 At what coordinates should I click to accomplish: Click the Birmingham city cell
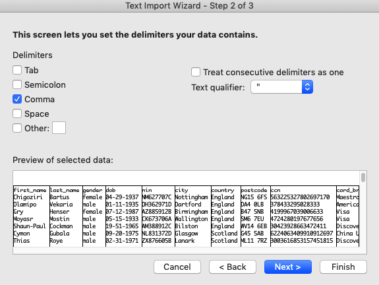pyautogui.click(x=191, y=212)
